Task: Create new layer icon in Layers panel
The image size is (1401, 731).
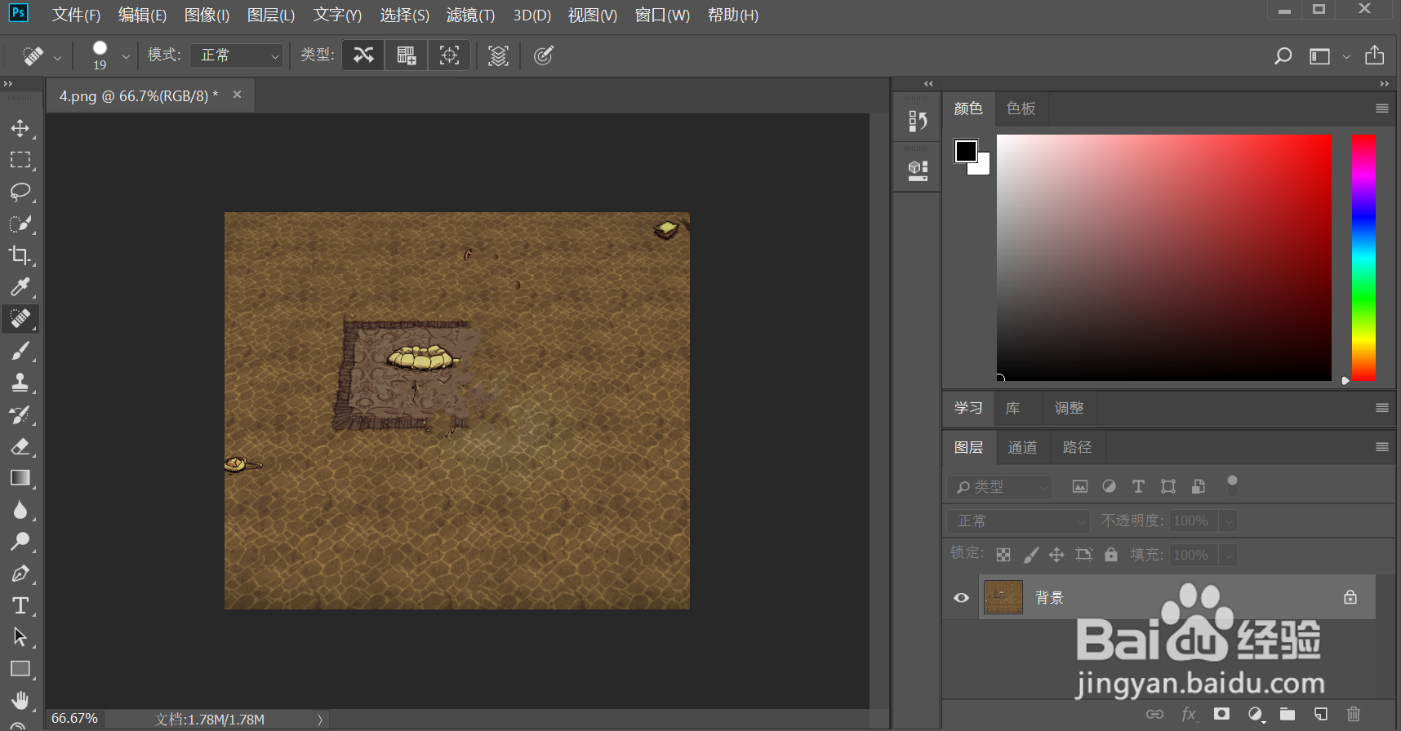Action: [x=1321, y=715]
